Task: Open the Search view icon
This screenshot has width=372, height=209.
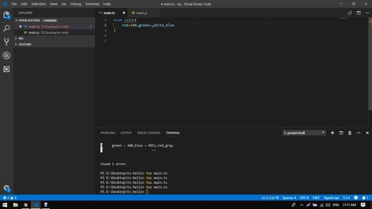Action: coord(6,28)
